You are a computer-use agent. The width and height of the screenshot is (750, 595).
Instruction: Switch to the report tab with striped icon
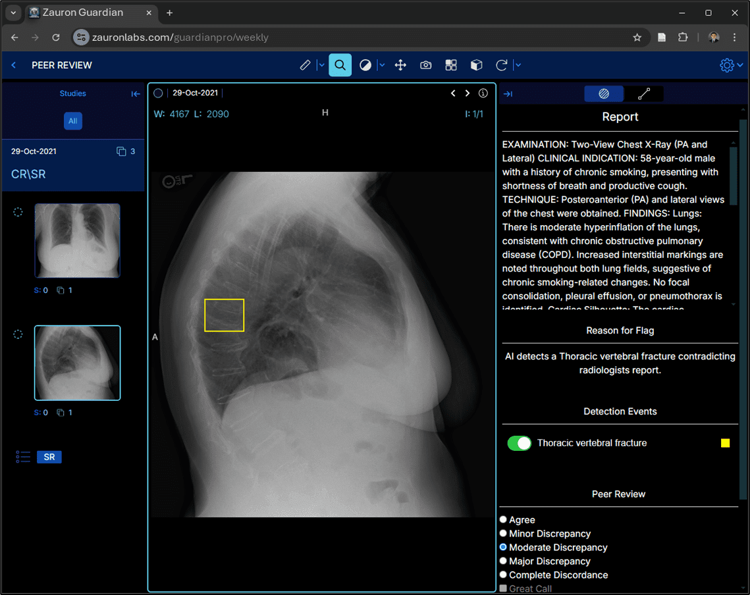click(x=604, y=94)
